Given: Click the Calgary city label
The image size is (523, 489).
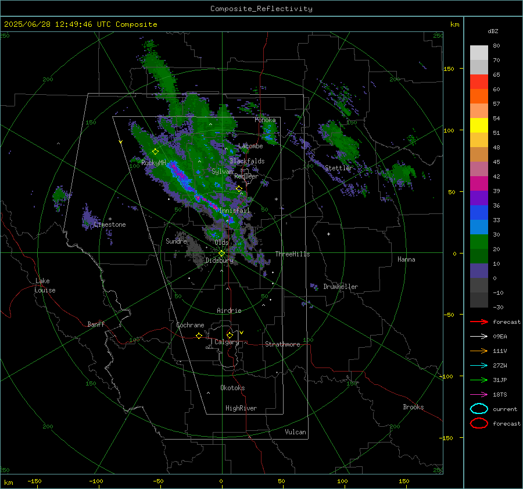Looking at the screenshot, I should pos(227,342).
